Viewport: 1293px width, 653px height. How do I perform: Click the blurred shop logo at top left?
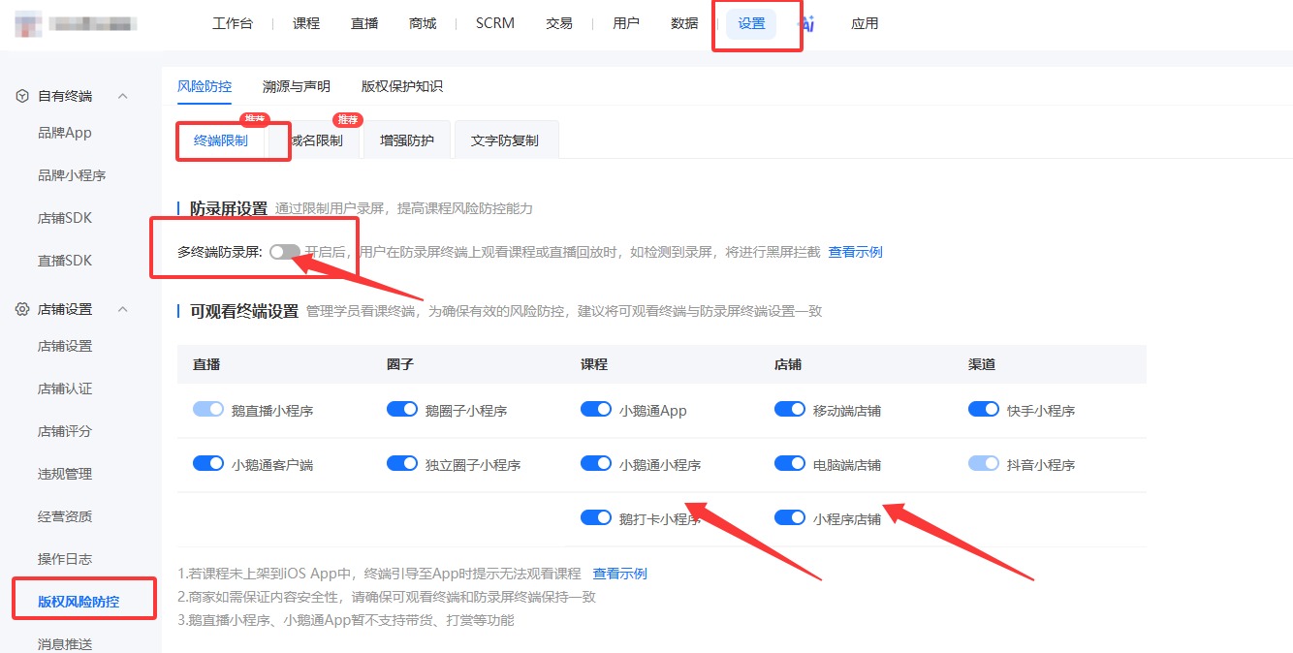pos(27,22)
